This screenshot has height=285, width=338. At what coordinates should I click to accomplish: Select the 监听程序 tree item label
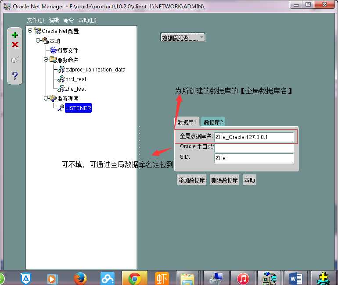coord(68,98)
